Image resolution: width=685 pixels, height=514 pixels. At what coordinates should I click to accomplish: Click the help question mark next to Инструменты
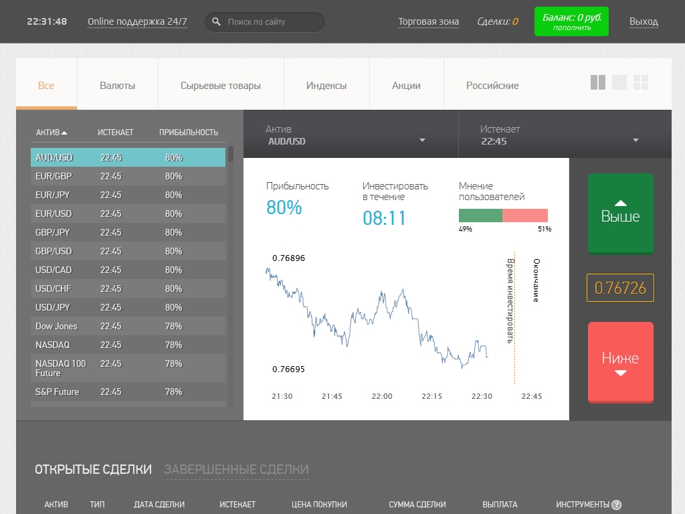point(617,505)
